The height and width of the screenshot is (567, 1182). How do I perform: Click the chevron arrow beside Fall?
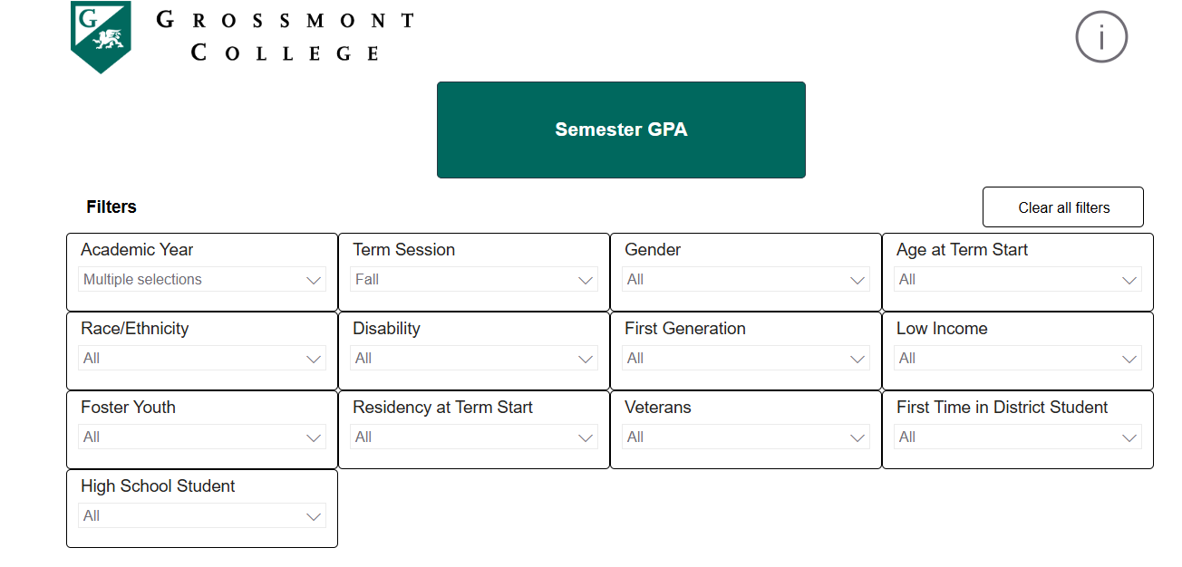point(586,279)
